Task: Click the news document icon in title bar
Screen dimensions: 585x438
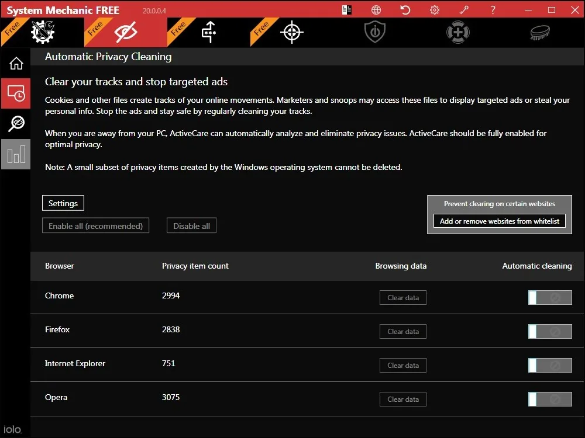Action: pos(346,10)
